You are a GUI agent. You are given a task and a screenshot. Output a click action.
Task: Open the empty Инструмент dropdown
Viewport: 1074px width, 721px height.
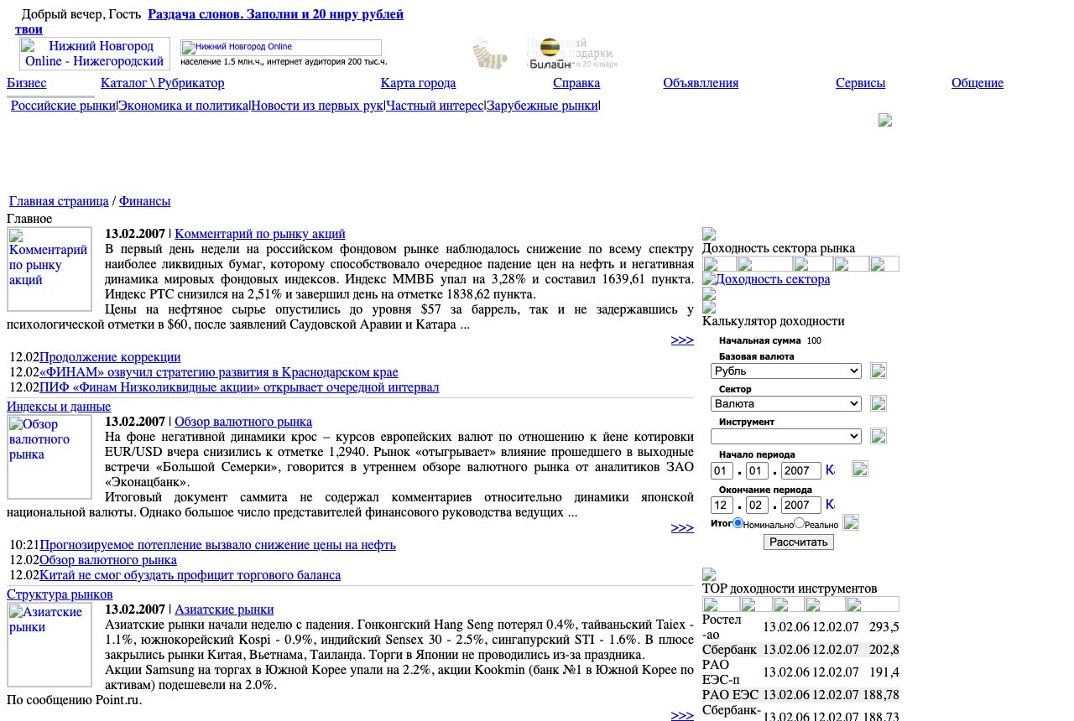pos(786,436)
